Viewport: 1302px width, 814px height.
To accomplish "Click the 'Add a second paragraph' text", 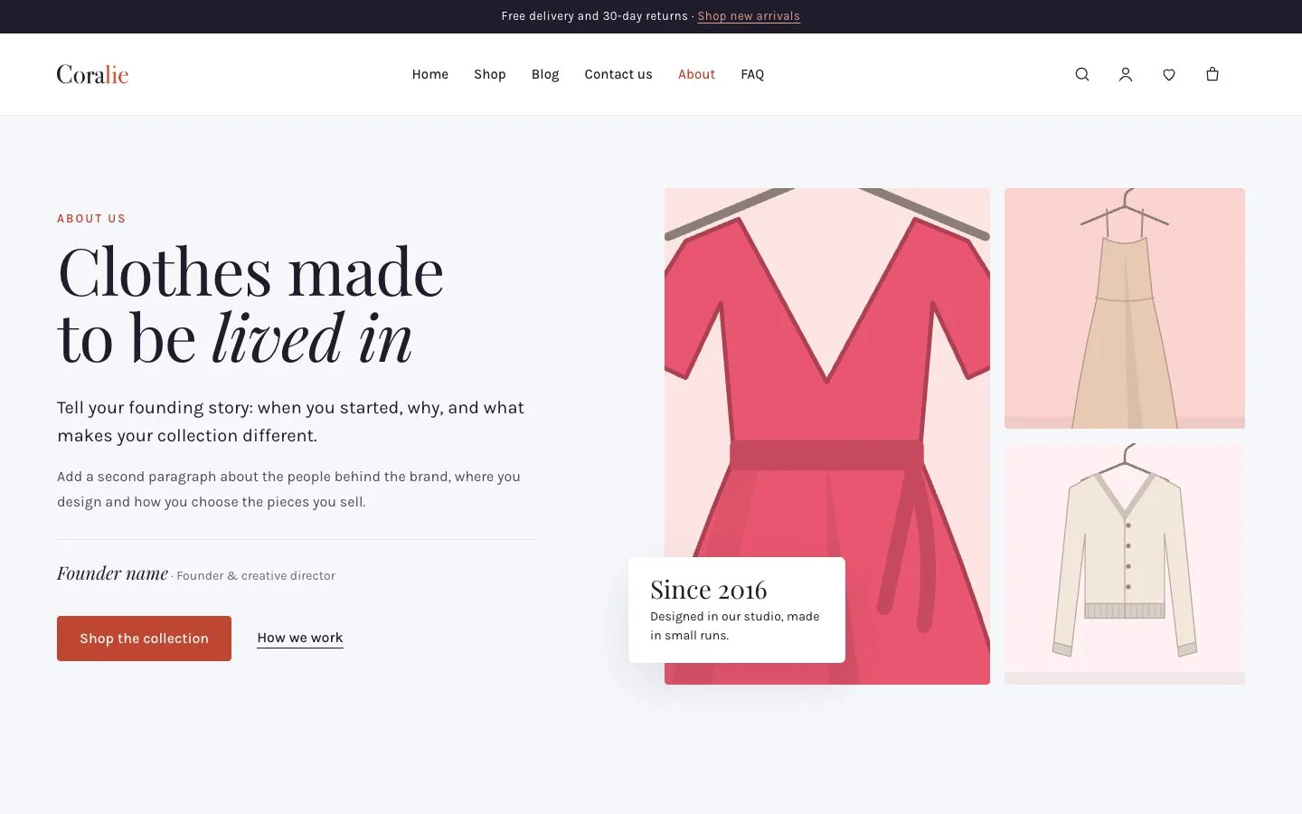I will coord(289,489).
